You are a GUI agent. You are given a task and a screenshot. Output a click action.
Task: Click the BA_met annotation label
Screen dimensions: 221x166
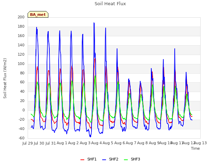coord(38,15)
